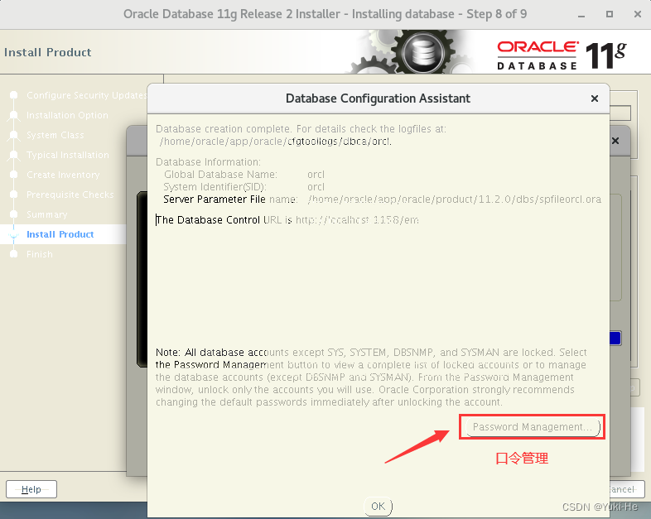Click the database gear icon in header
This screenshot has height=519, width=651.
pyautogui.click(x=423, y=53)
